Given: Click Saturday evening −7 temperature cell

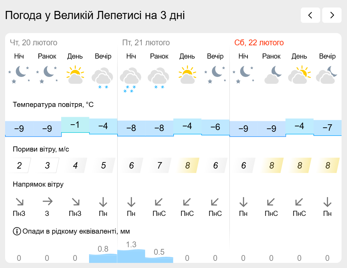Looking at the screenshot, I should [328, 128].
